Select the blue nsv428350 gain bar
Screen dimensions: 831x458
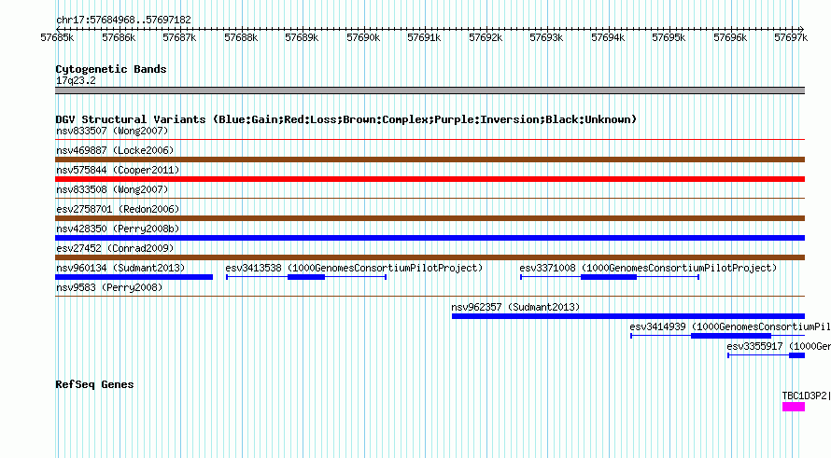[430, 238]
